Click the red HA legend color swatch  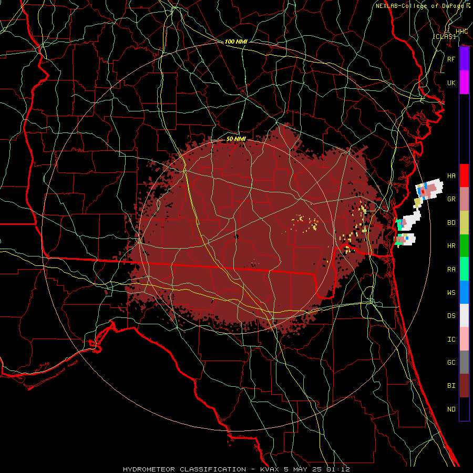[x=464, y=176]
